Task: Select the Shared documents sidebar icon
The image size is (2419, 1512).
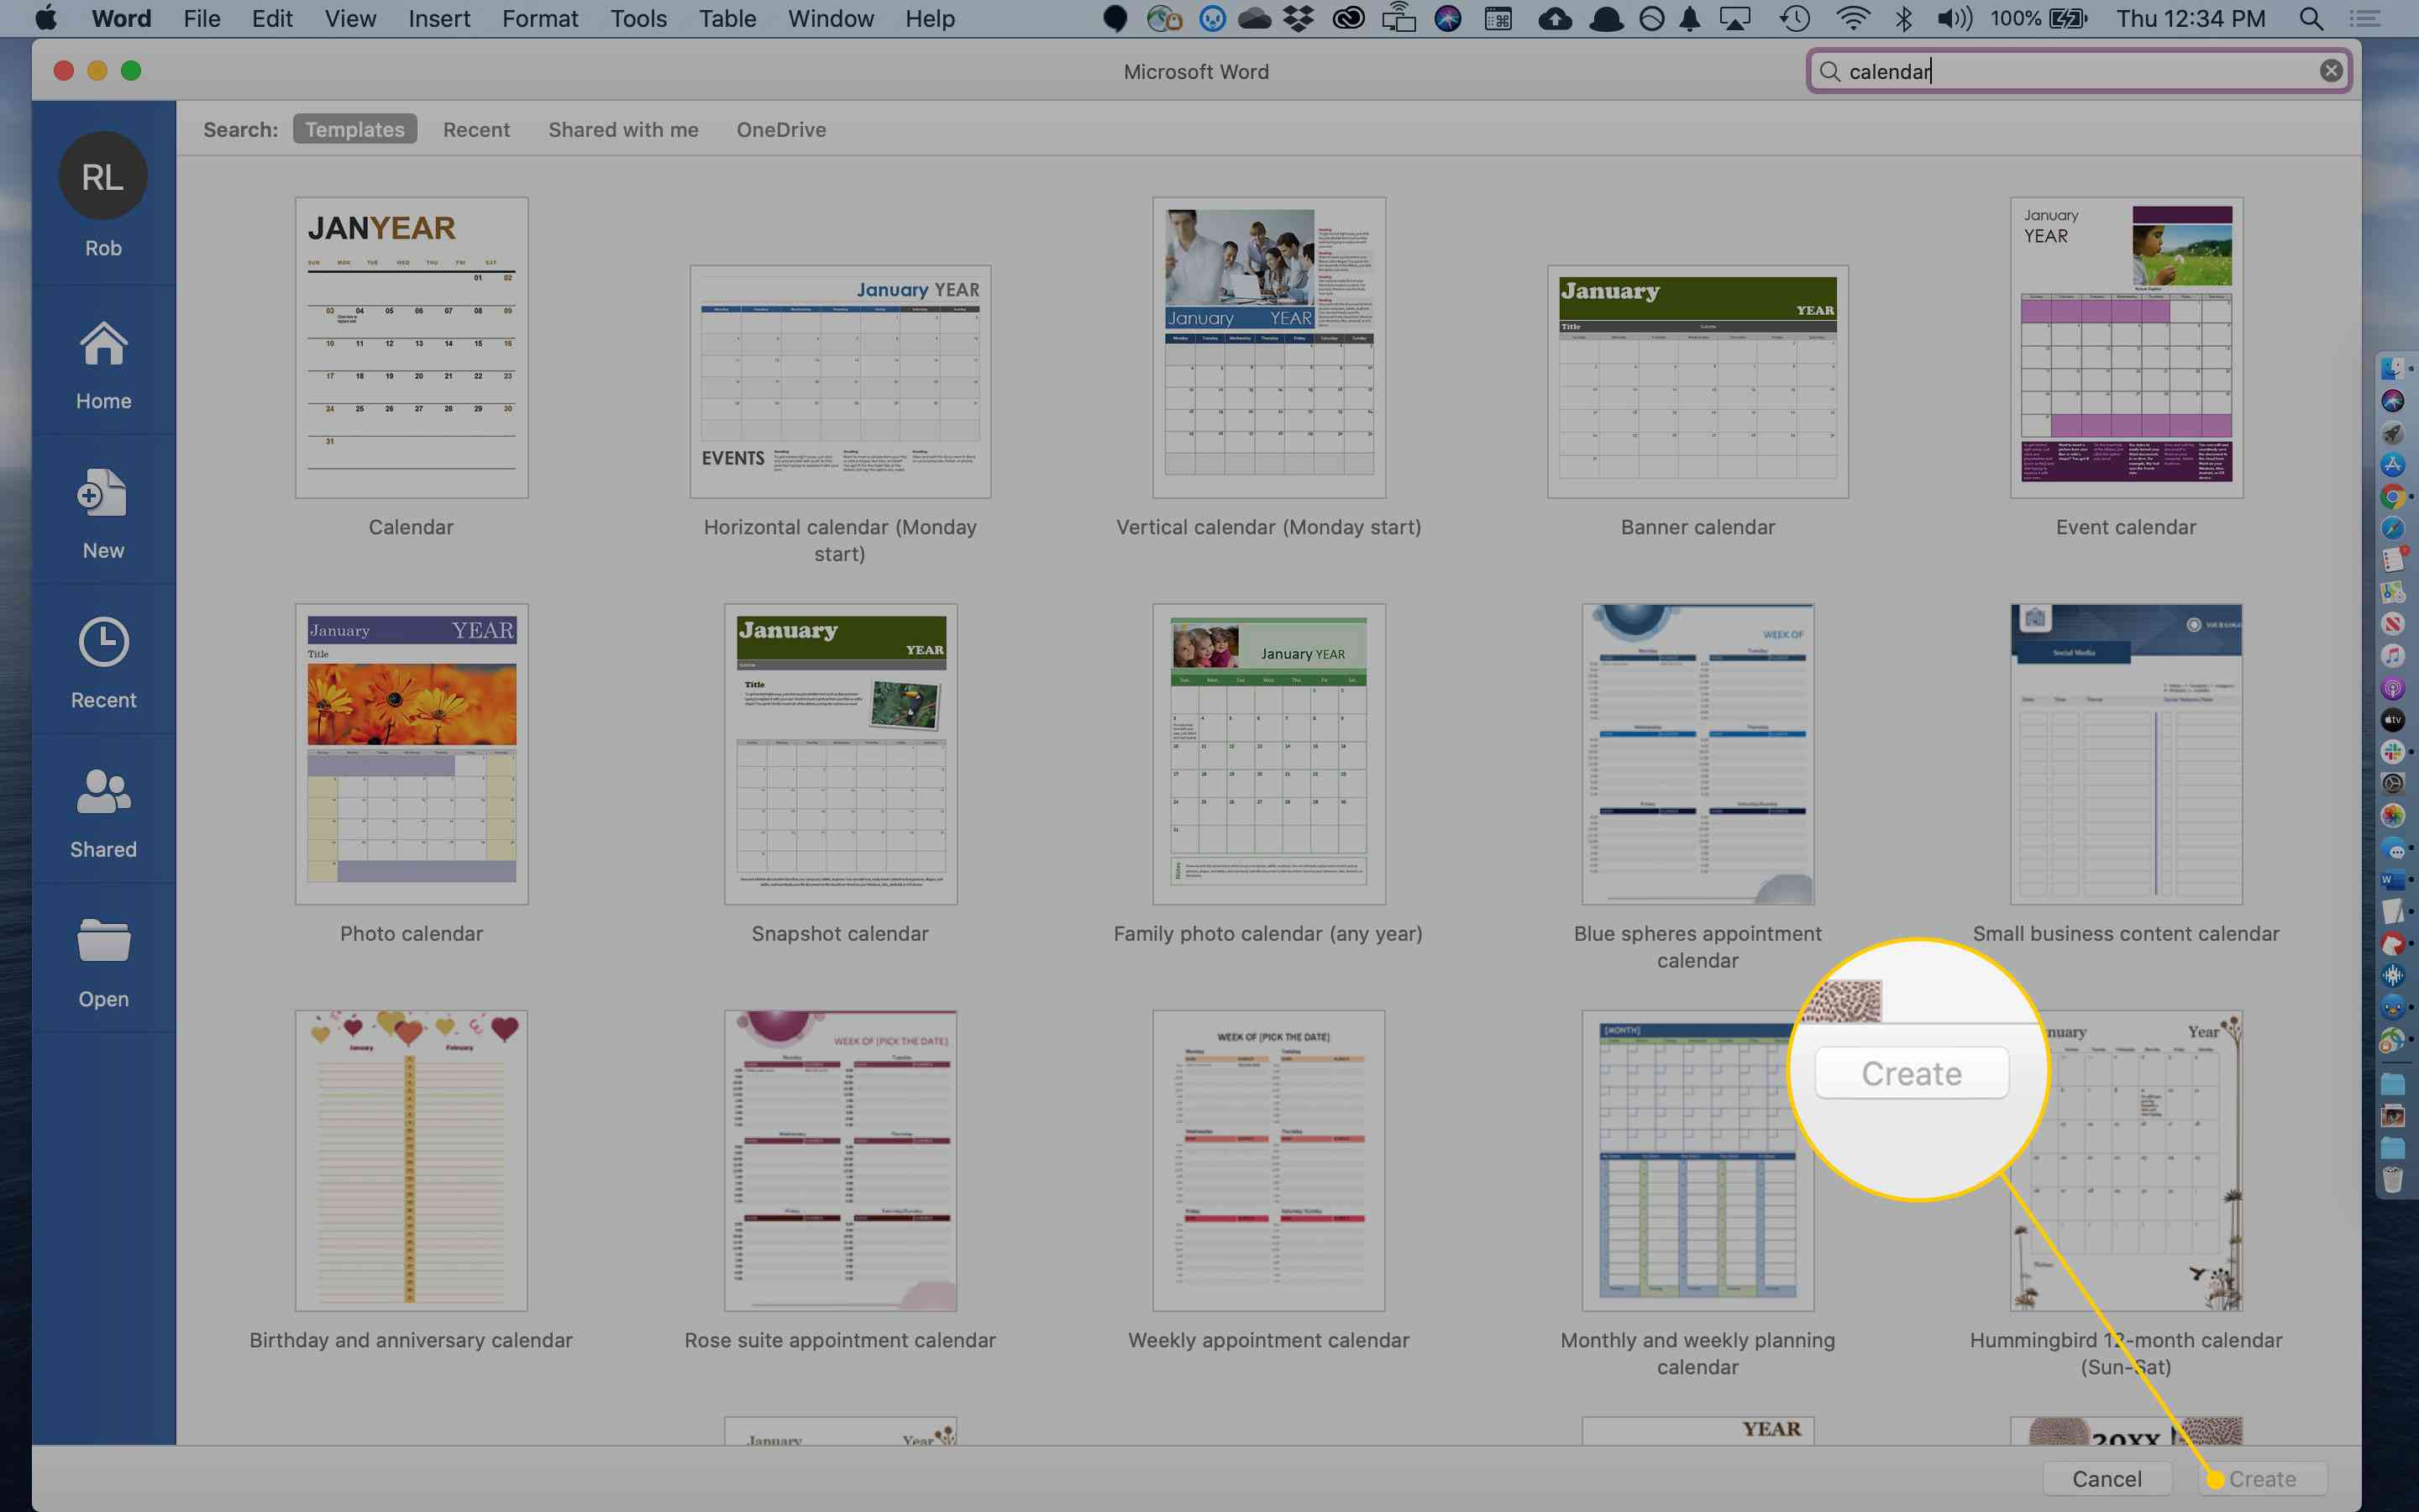Action: click(102, 811)
